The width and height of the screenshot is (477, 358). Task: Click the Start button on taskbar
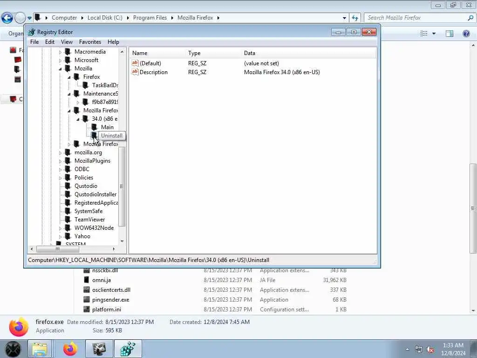[13, 349]
